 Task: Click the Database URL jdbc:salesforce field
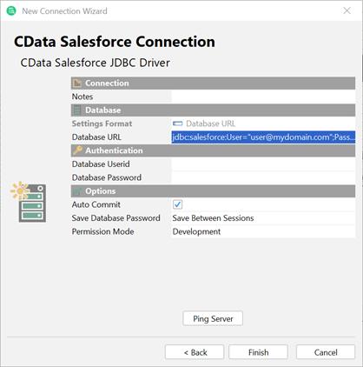click(x=263, y=137)
